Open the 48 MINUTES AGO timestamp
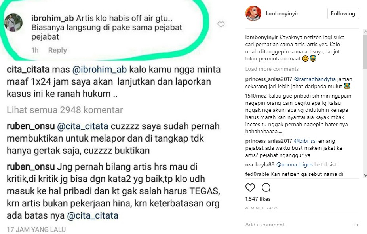The image size is (367, 234). tap(261, 208)
